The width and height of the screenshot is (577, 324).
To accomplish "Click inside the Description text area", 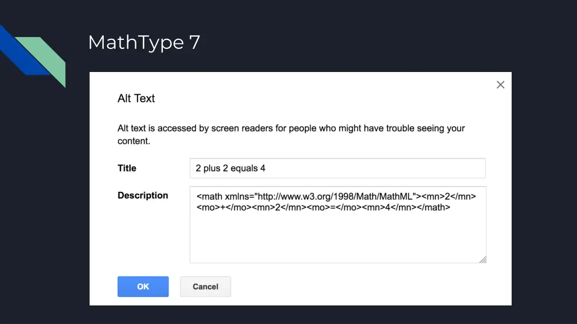I will pyautogui.click(x=338, y=224).
